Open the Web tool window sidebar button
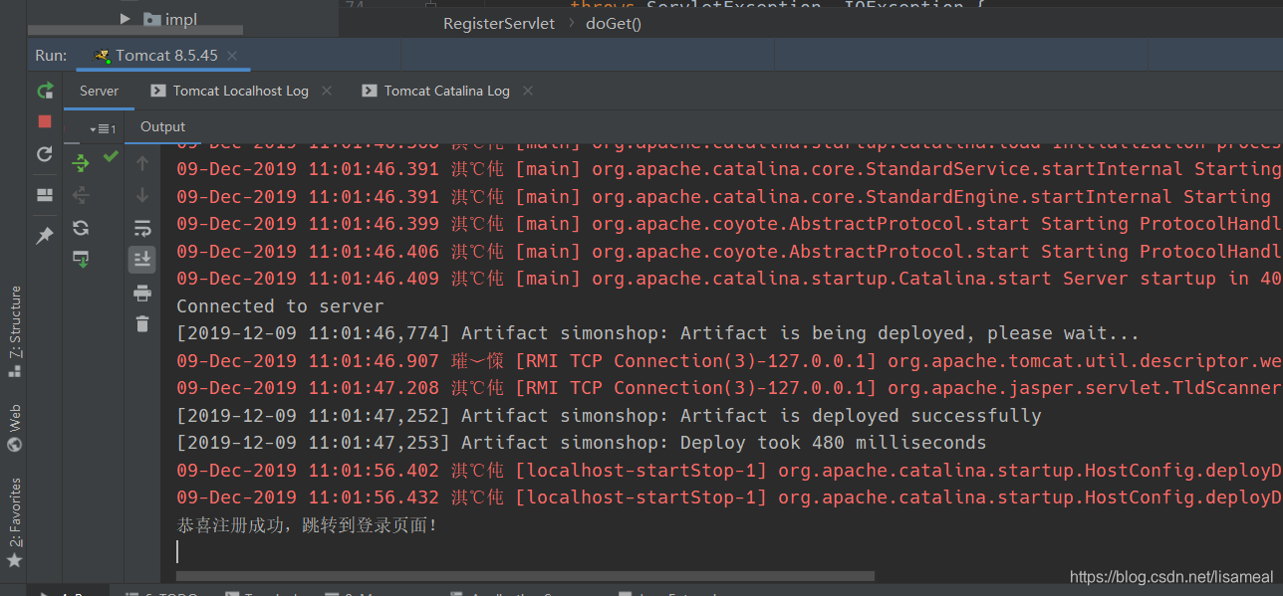1283x596 pixels. click(15, 428)
